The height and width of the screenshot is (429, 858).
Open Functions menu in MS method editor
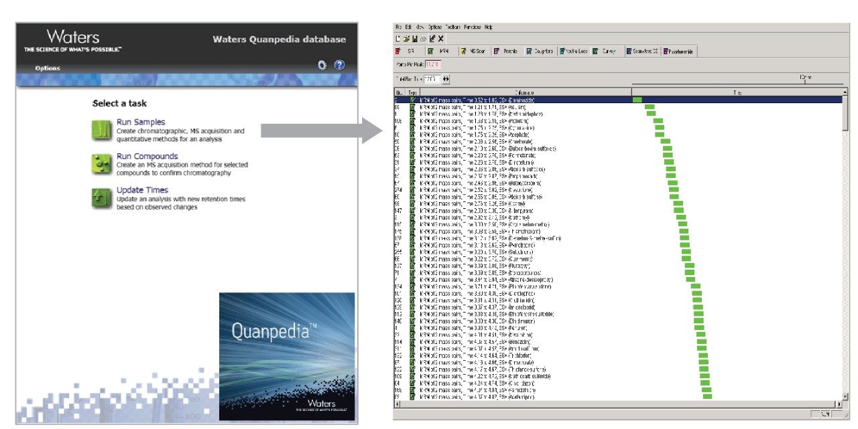(x=473, y=27)
